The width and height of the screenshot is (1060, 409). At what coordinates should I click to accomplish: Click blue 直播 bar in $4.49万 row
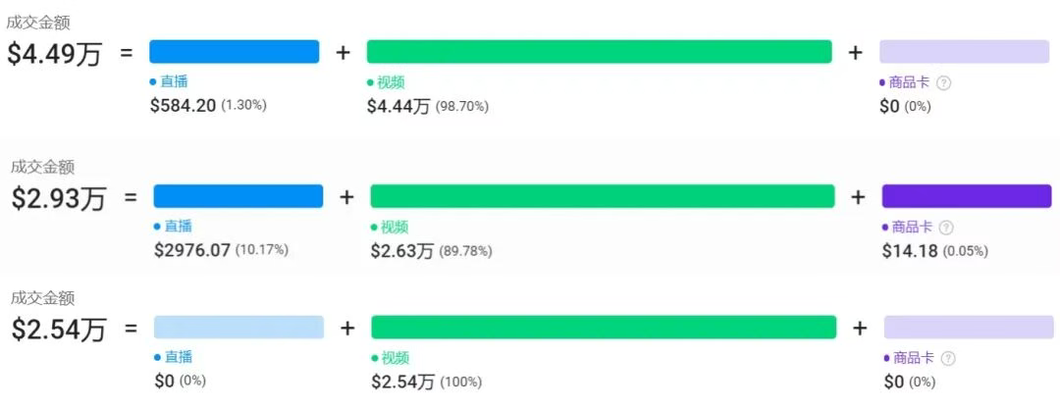pos(234,52)
